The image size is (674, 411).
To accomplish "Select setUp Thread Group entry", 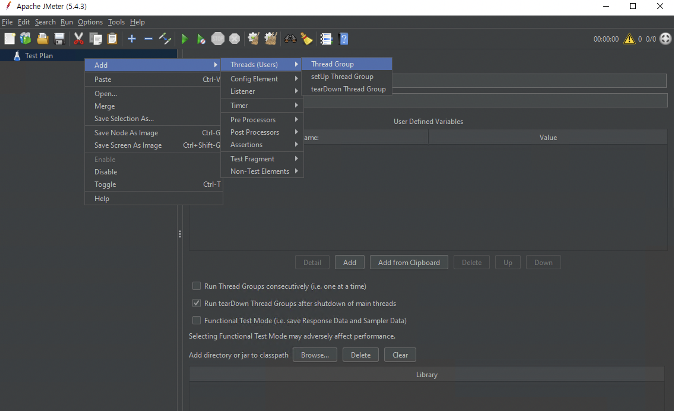I will click(347, 76).
